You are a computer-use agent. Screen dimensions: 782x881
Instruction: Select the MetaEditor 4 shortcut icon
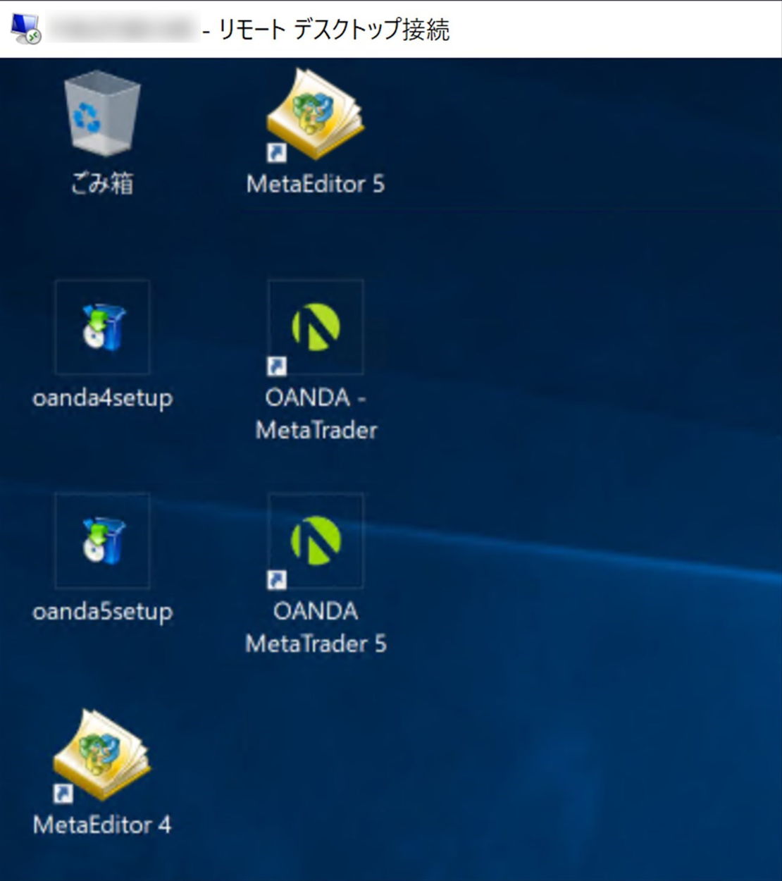click(x=102, y=756)
